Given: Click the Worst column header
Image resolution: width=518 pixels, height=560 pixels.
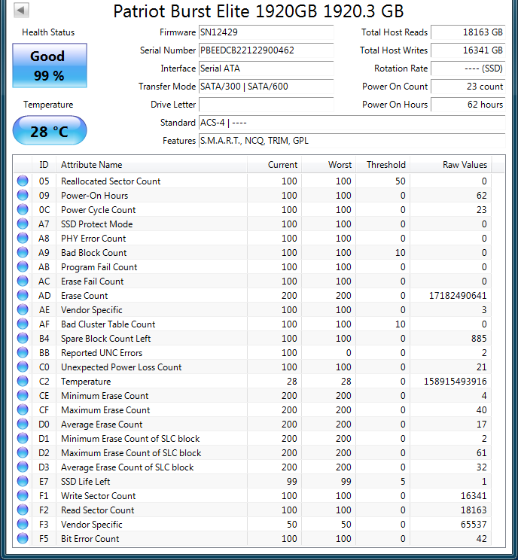Looking at the screenshot, I should coord(329,165).
